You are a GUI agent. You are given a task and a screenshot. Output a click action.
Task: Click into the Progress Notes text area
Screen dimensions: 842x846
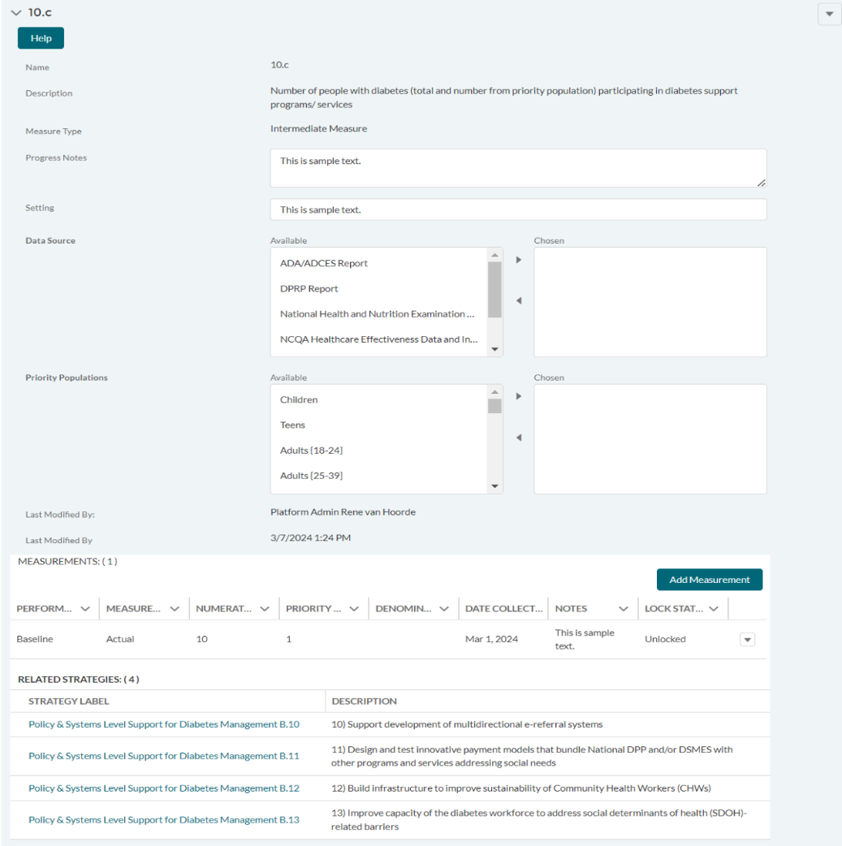click(x=518, y=168)
